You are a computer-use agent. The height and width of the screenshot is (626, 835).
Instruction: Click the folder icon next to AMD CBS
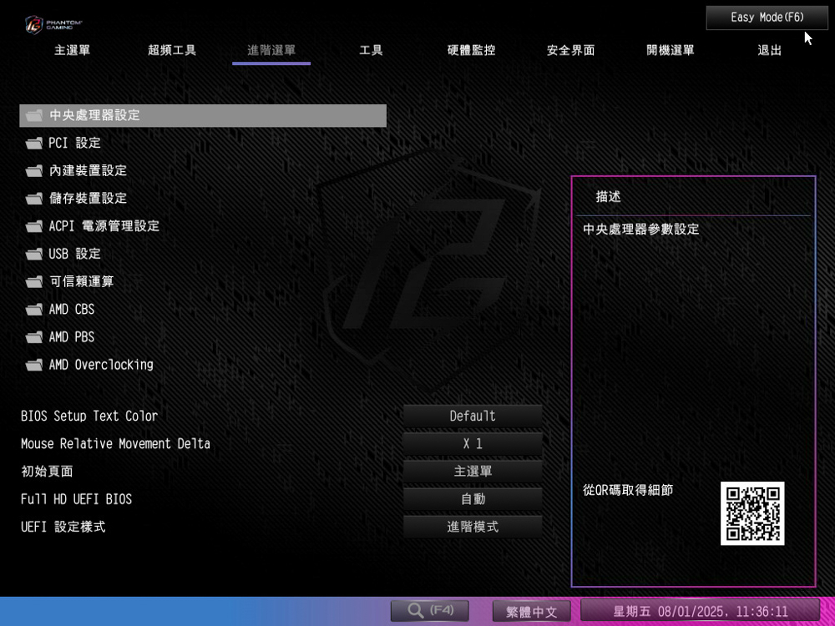33,310
